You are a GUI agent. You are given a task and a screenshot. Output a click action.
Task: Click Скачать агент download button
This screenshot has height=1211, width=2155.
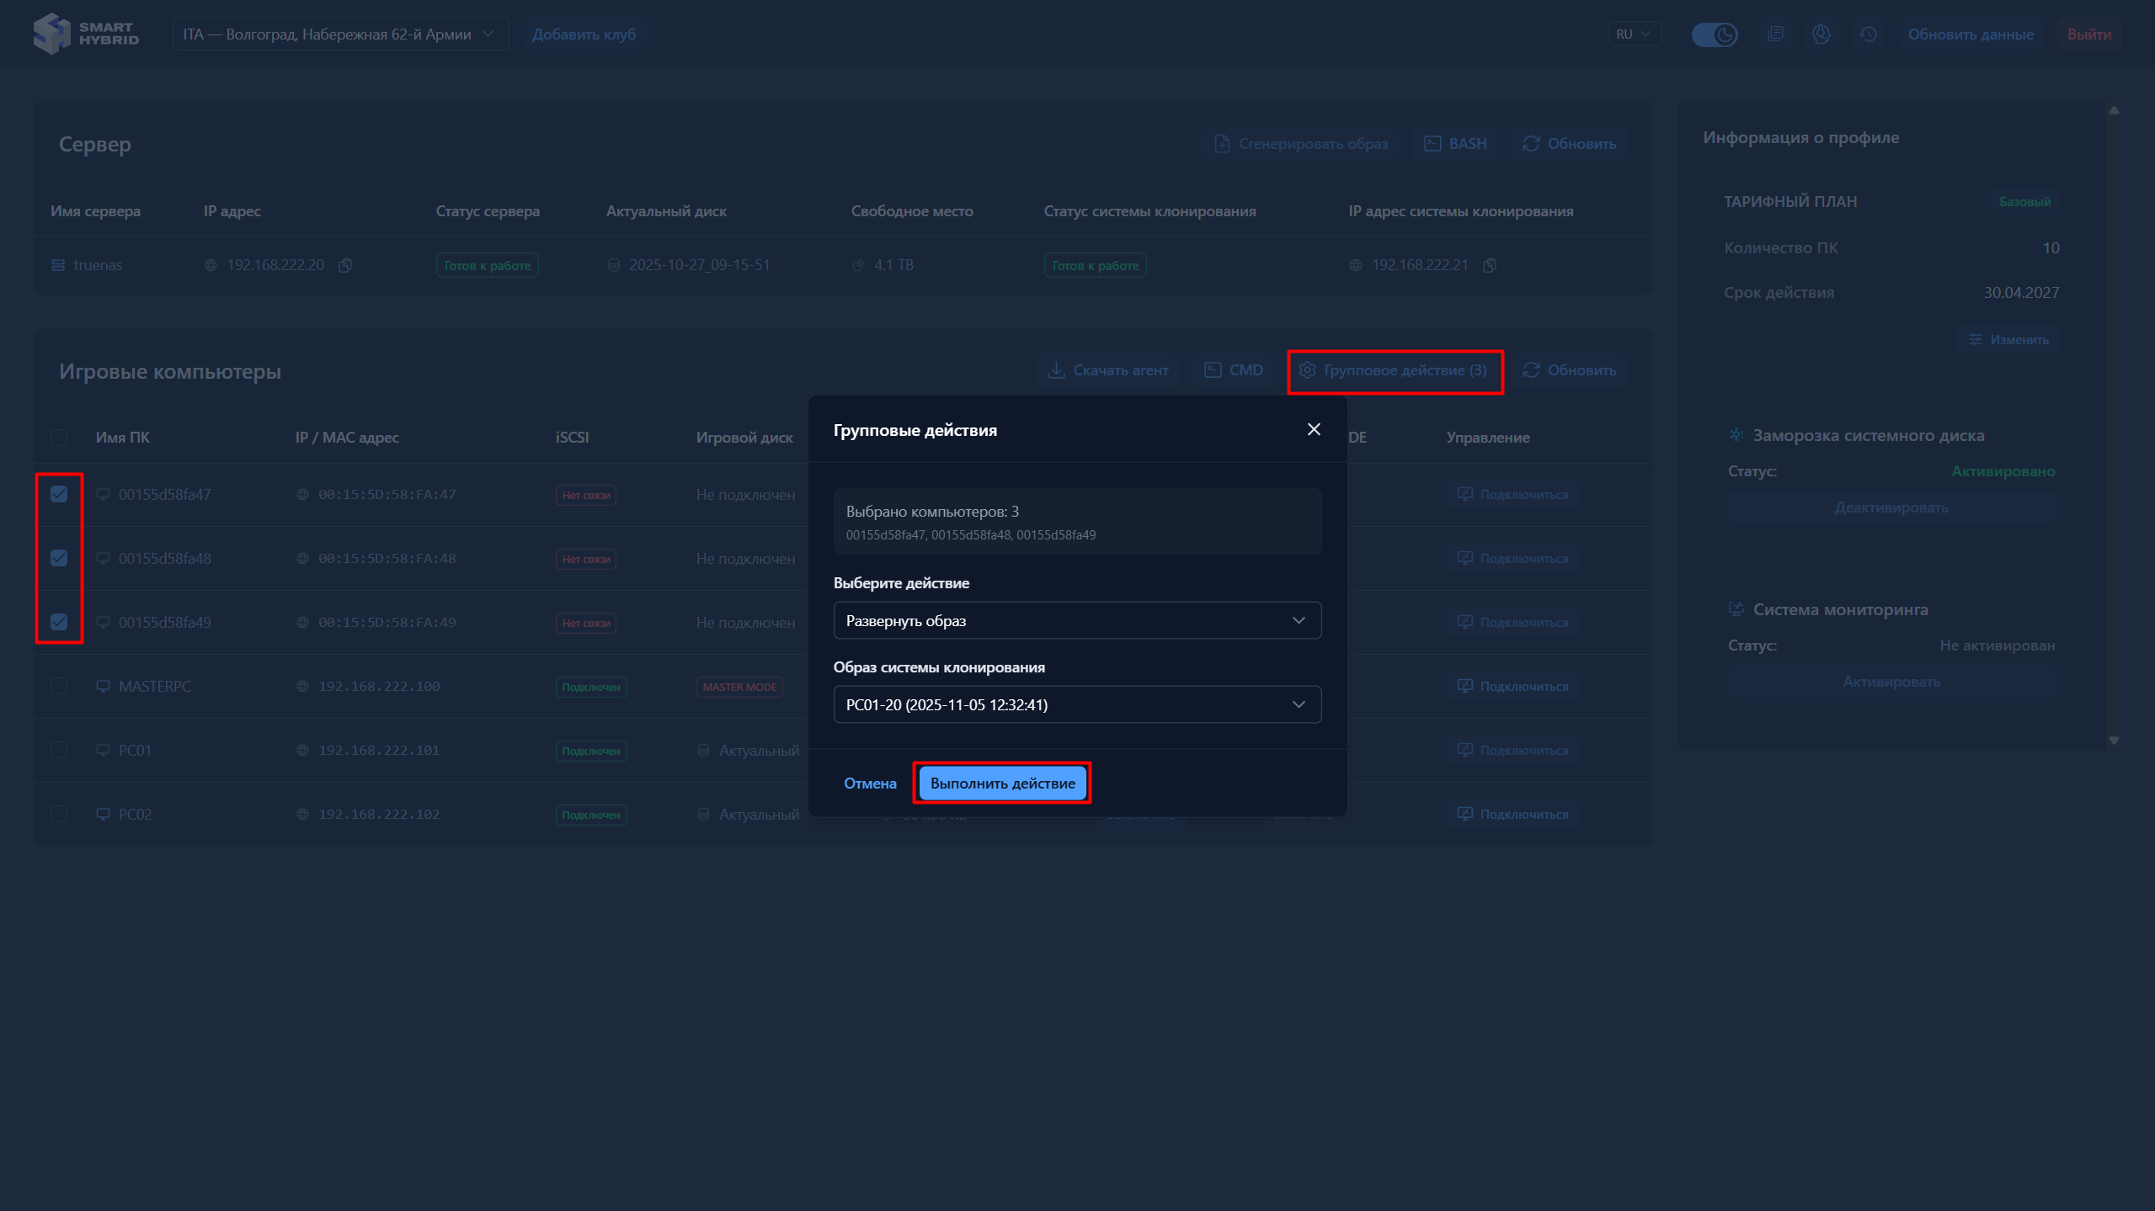click(x=1107, y=370)
